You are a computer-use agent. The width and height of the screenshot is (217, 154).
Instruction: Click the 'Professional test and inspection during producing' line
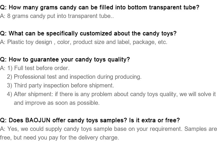point(74,77)
